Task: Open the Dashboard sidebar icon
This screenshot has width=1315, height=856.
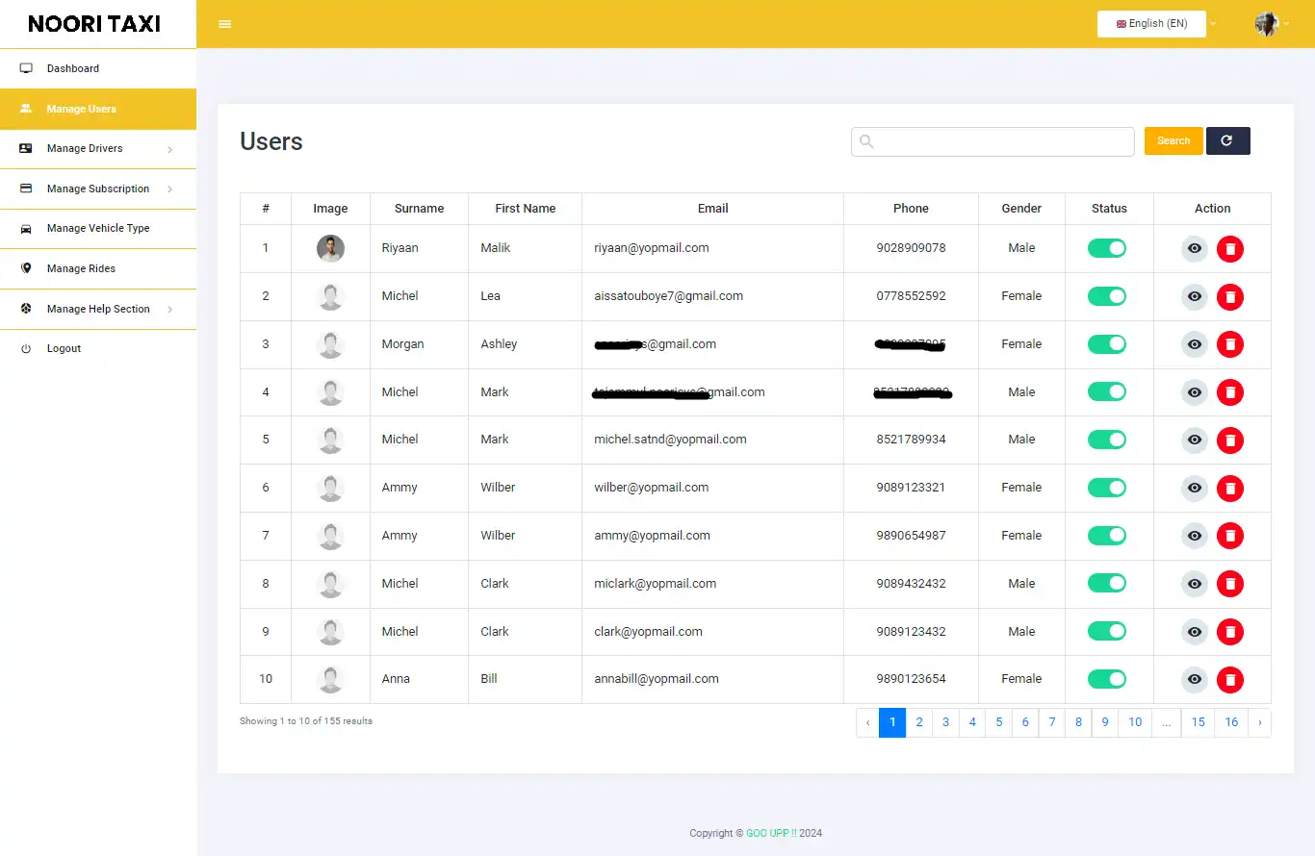Action: 26,68
